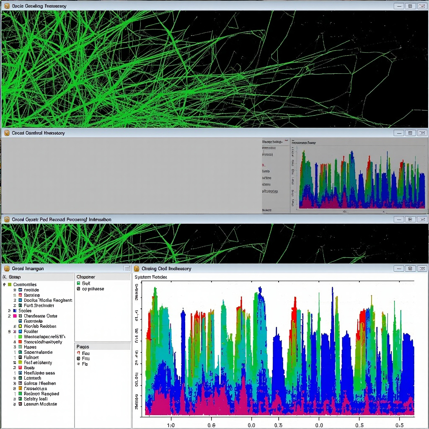Image resolution: width=429 pixels, height=429 pixels.
Task: Select the blue Docks Mobile Regiment icon
Action: pos(20,300)
